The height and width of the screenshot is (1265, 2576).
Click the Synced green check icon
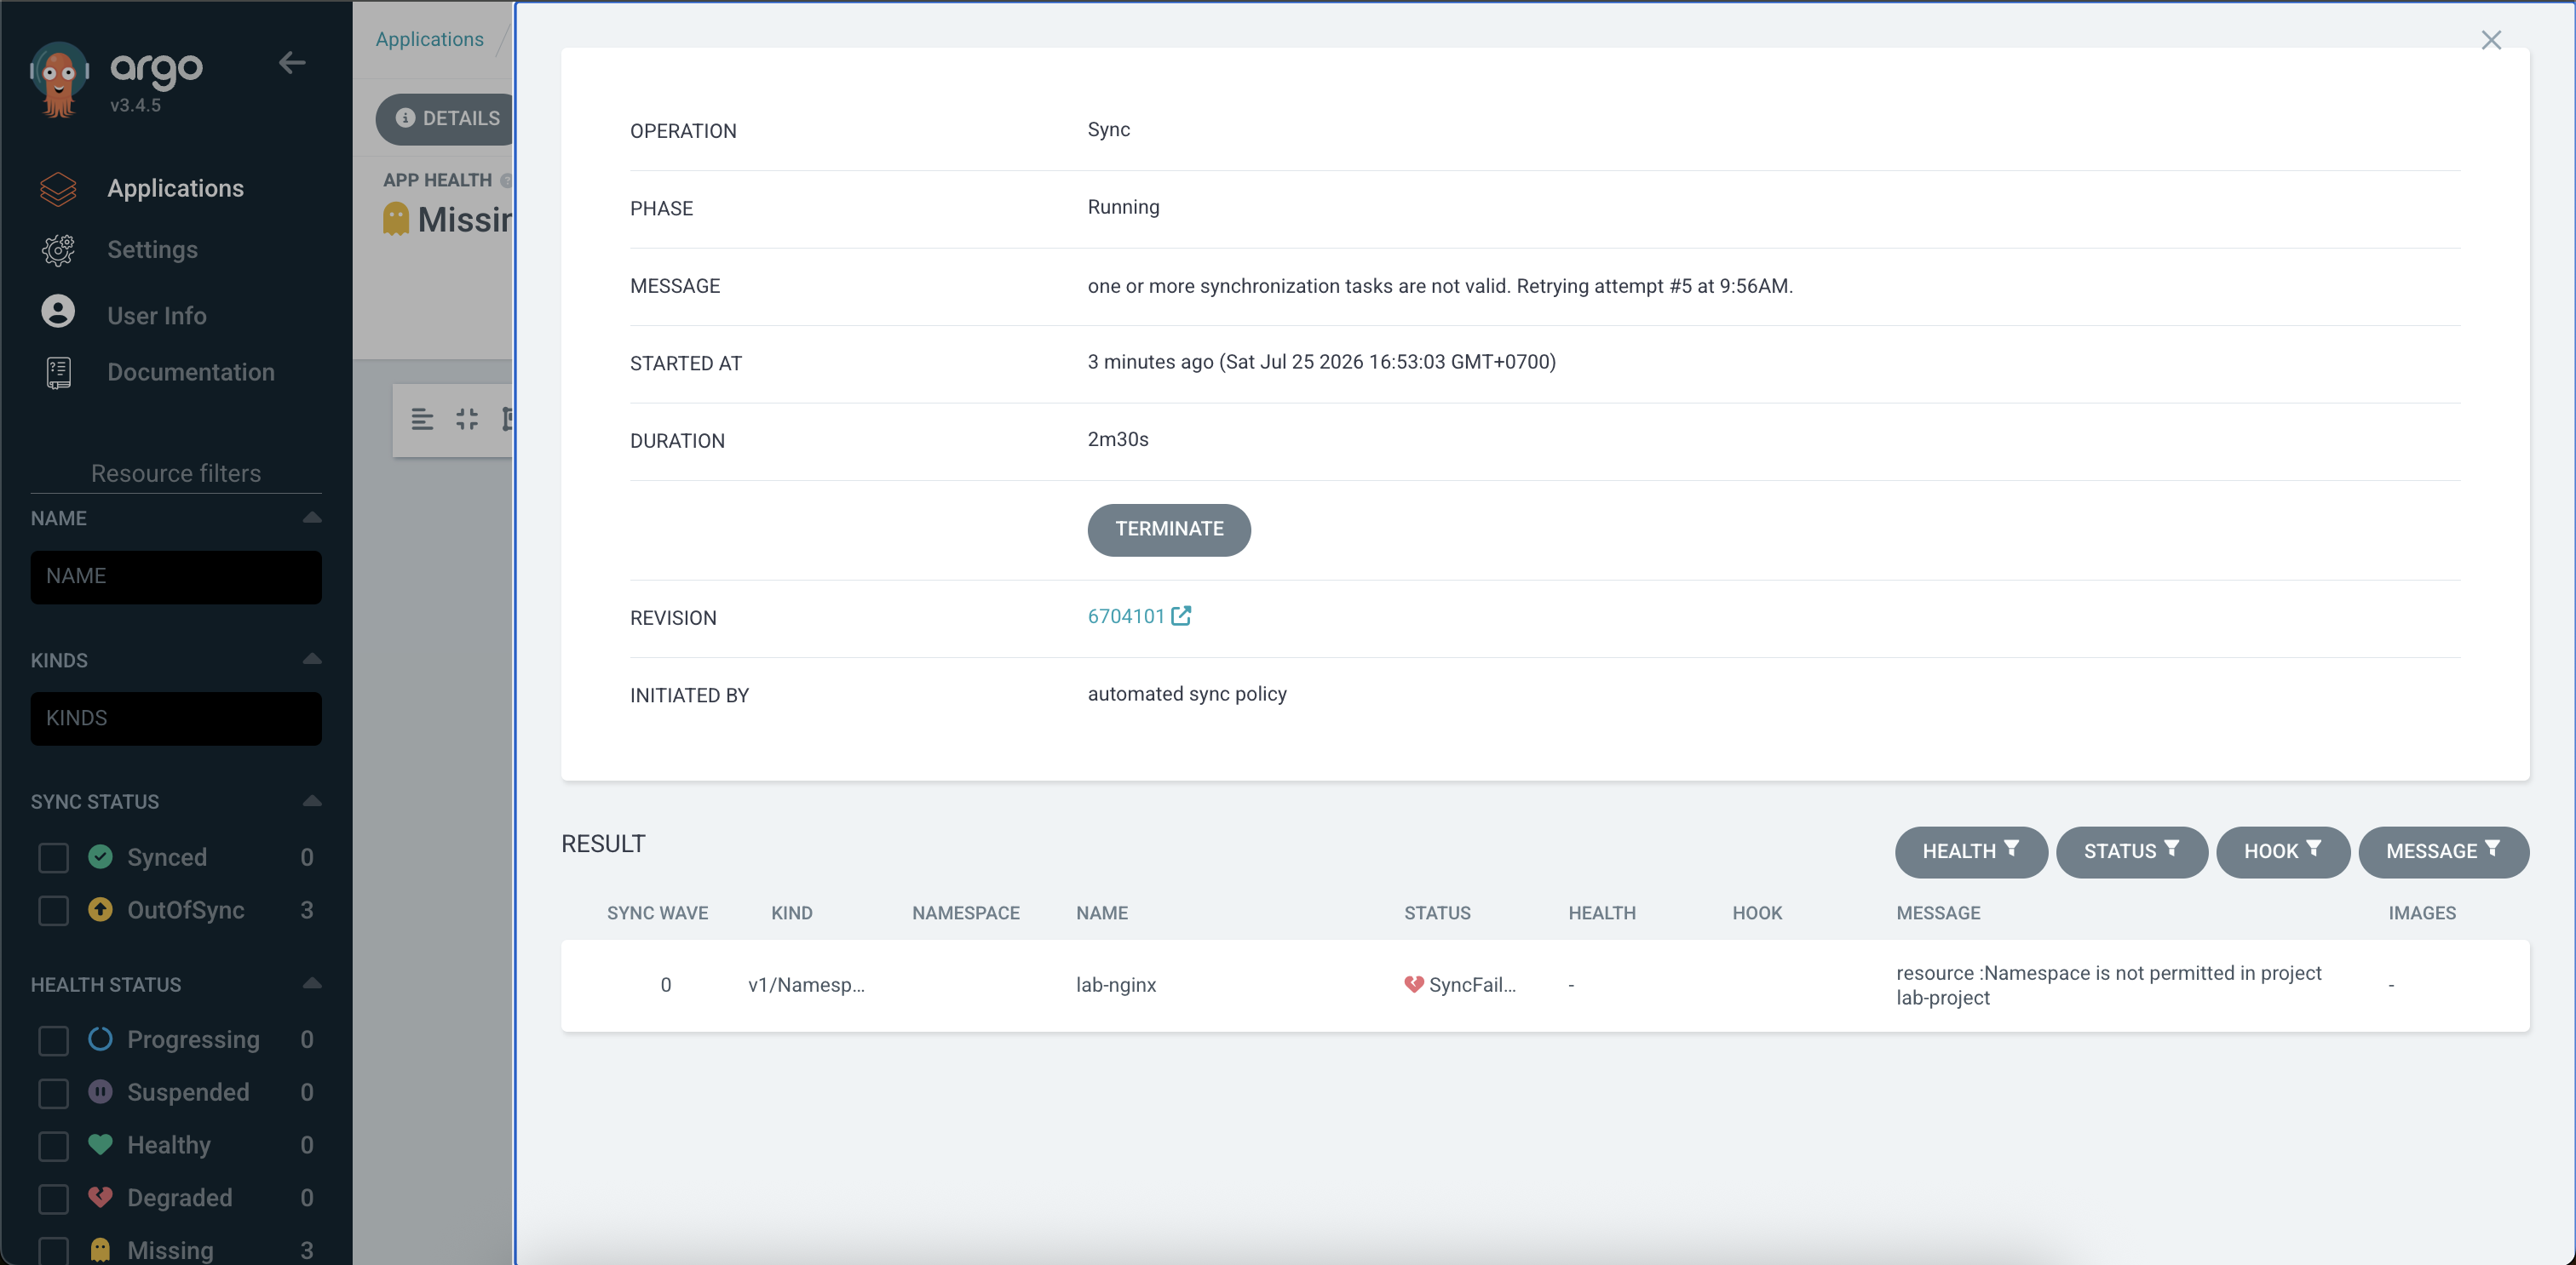point(100,856)
